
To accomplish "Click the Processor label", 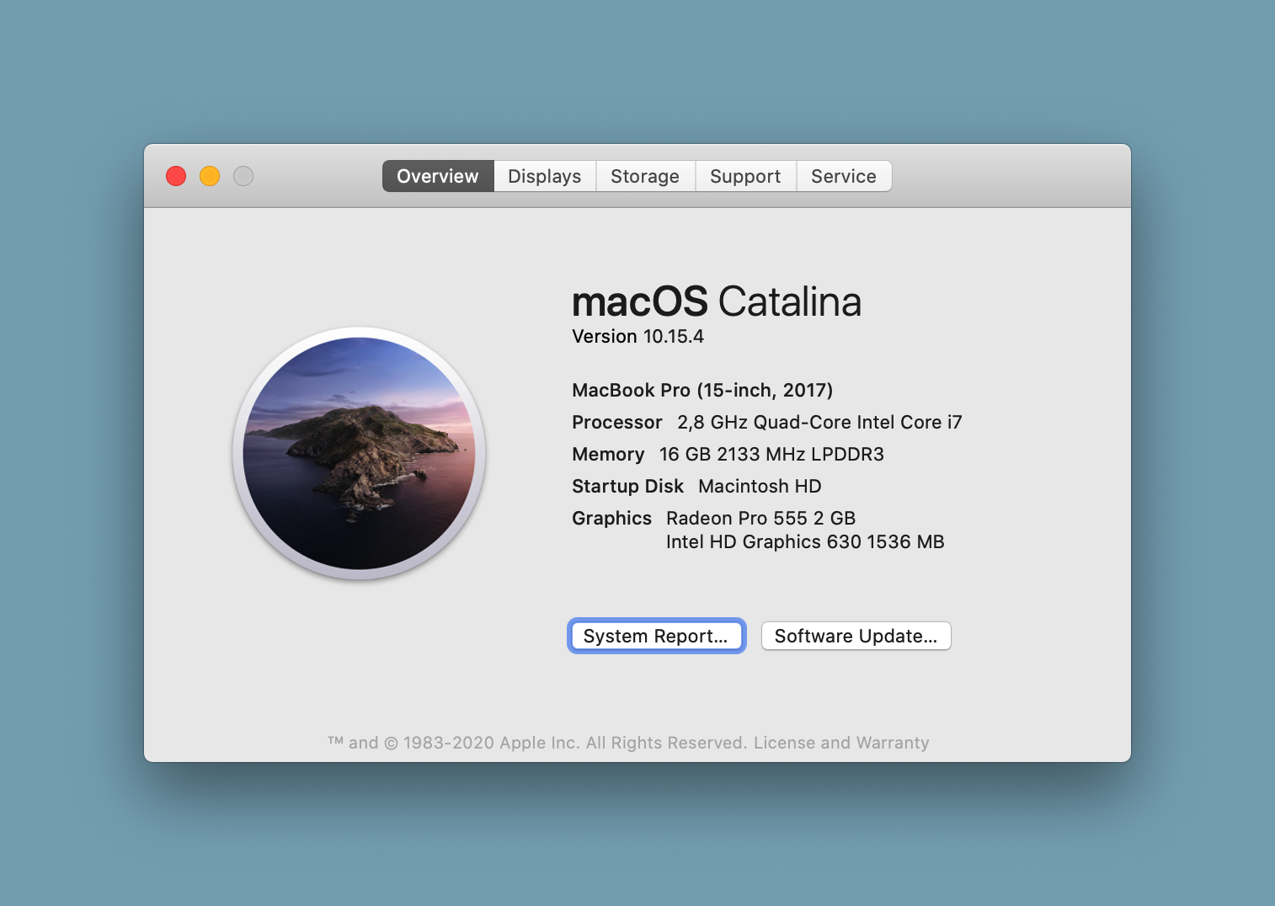I will pyautogui.click(x=617, y=422).
